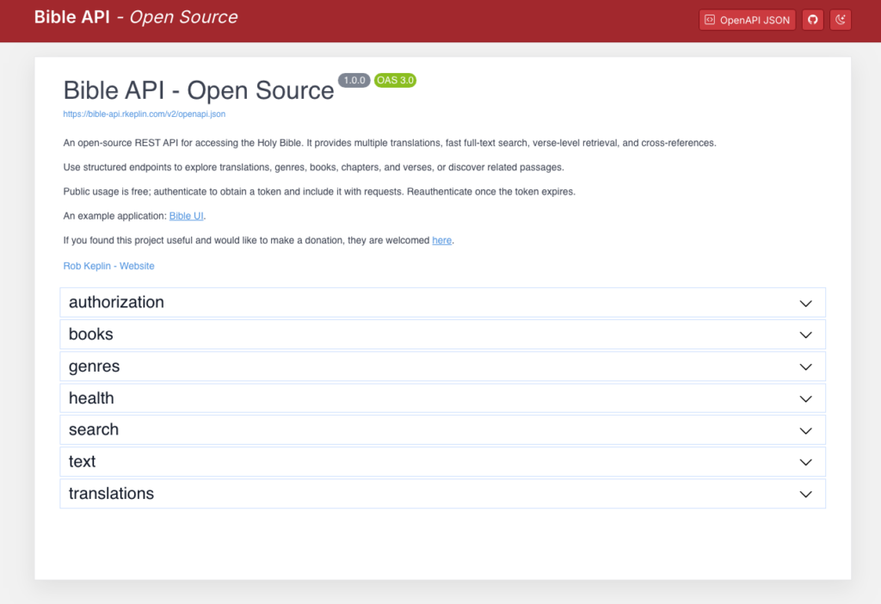Visit the Rob Keplin - Website link
Screen dimensions: 881x604
(108, 266)
